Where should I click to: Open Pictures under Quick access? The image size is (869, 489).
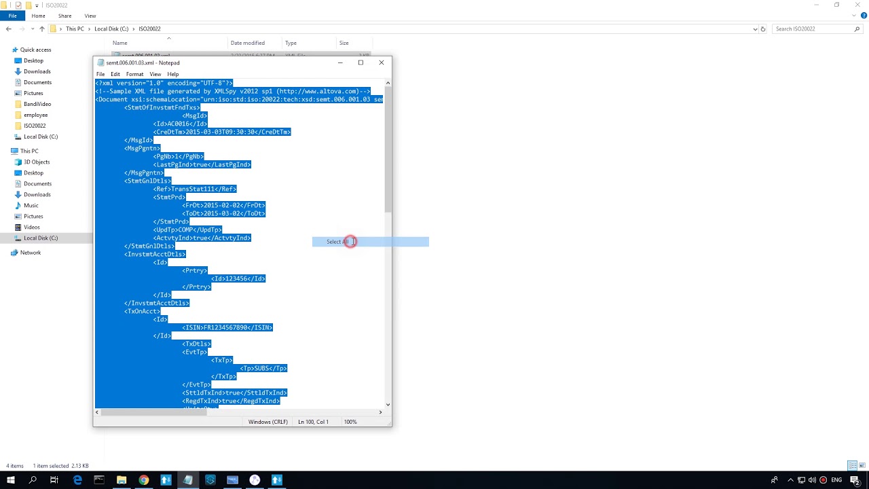(33, 93)
